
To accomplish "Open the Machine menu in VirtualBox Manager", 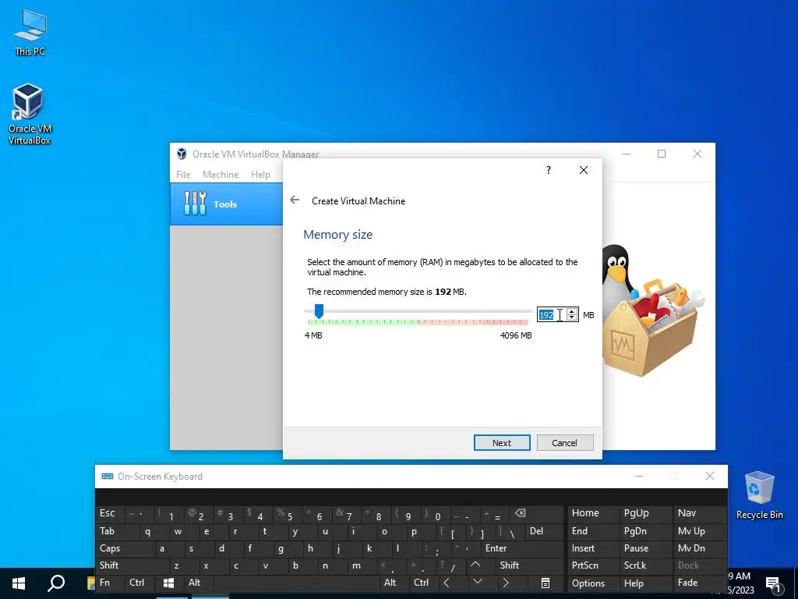I will tap(221, 174).
